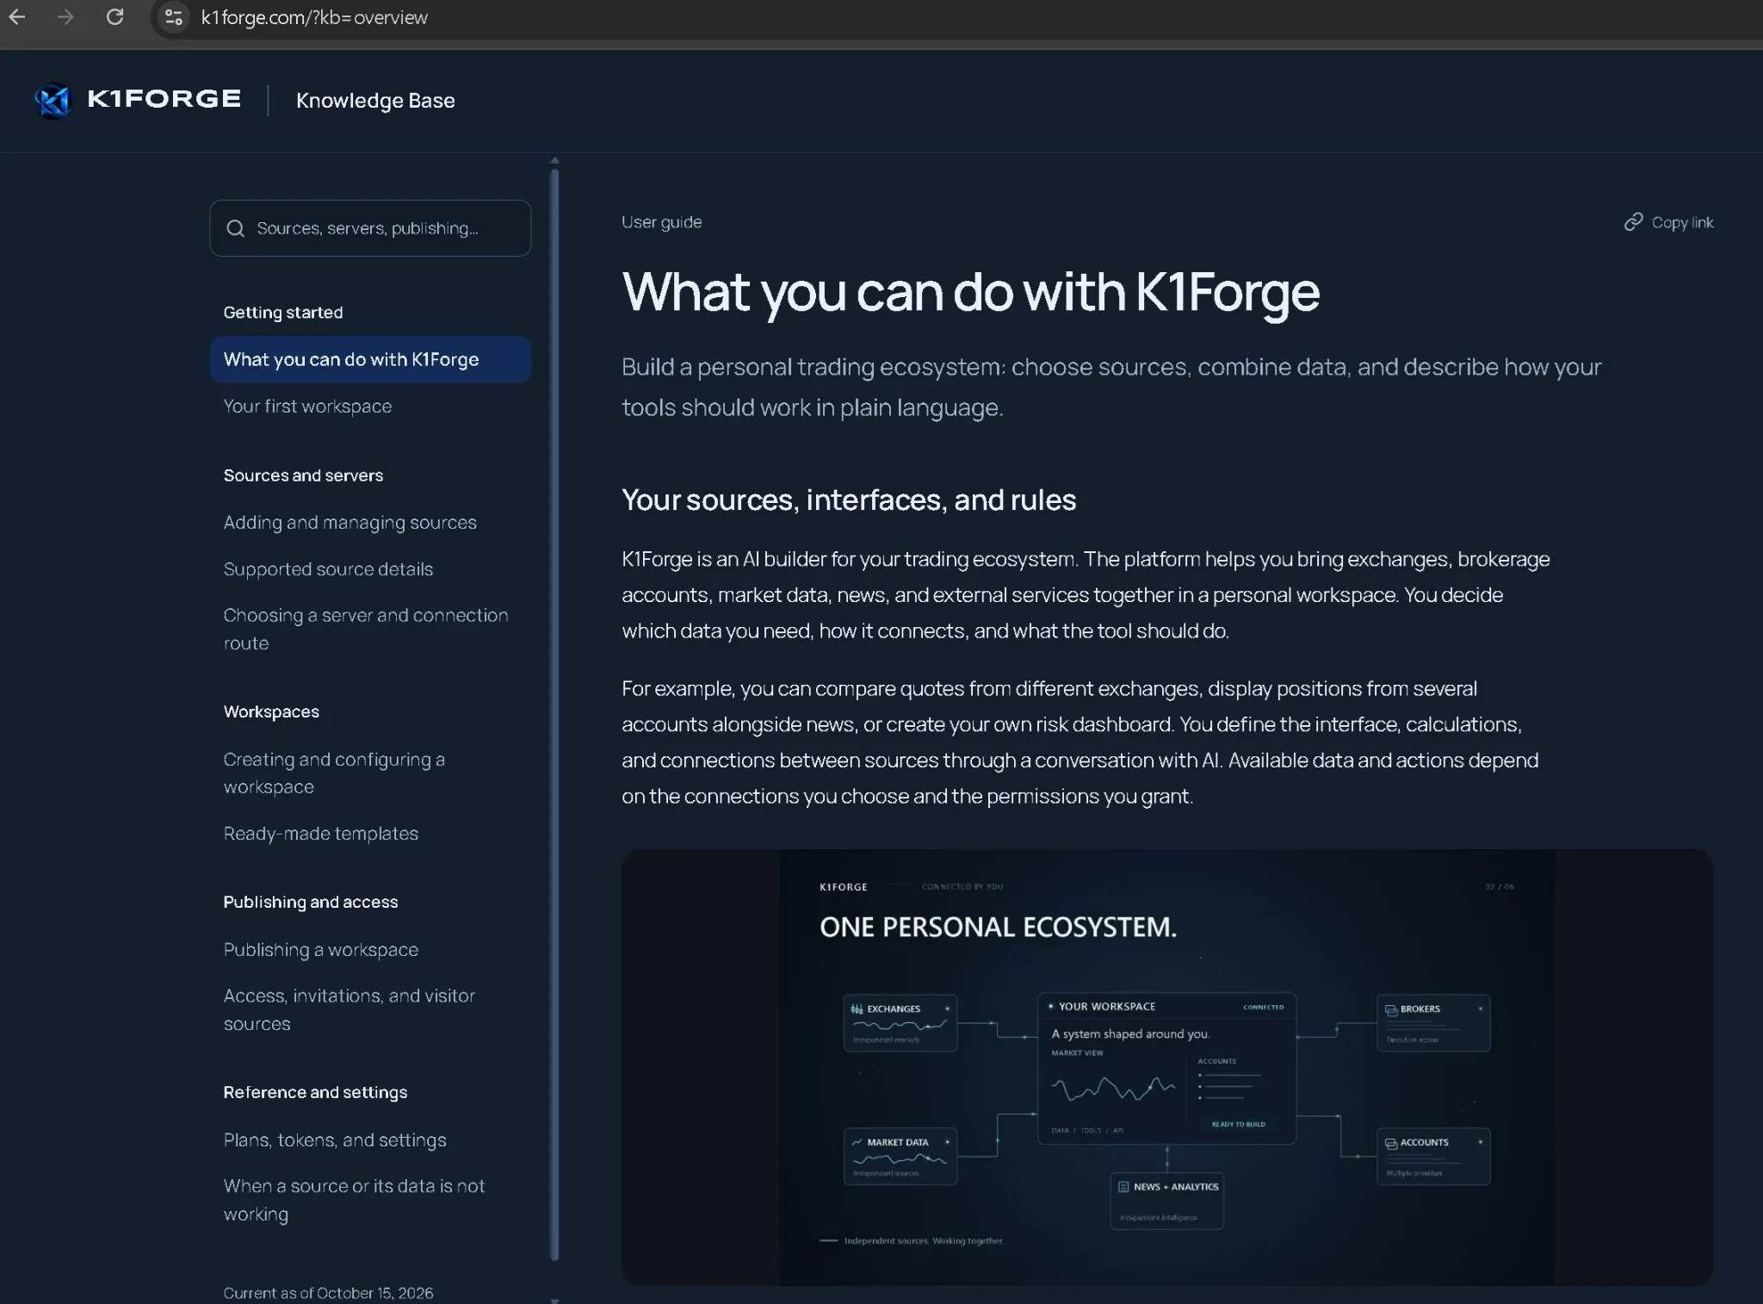Open Your first workspace article

[x=307, y=406]
